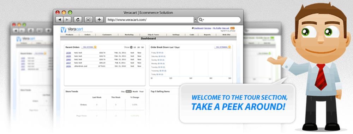Image resolution: width=353 pixels, height=134 pixels.
Task: Switch Store Trends to Week view
Action: pos(128,91)
